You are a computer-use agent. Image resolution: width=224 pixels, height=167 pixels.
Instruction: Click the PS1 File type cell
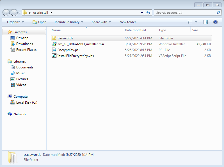pos(164,50)
